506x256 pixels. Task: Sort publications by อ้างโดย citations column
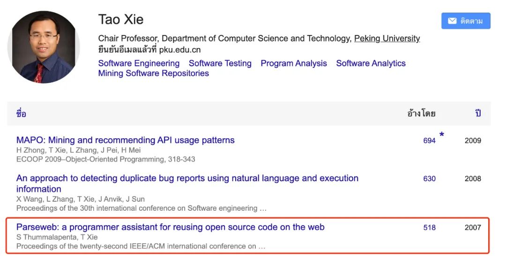422,113
